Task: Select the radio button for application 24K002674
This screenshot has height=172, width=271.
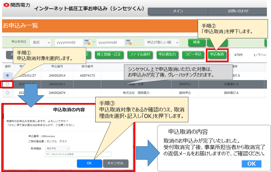Action: point(7,93)
